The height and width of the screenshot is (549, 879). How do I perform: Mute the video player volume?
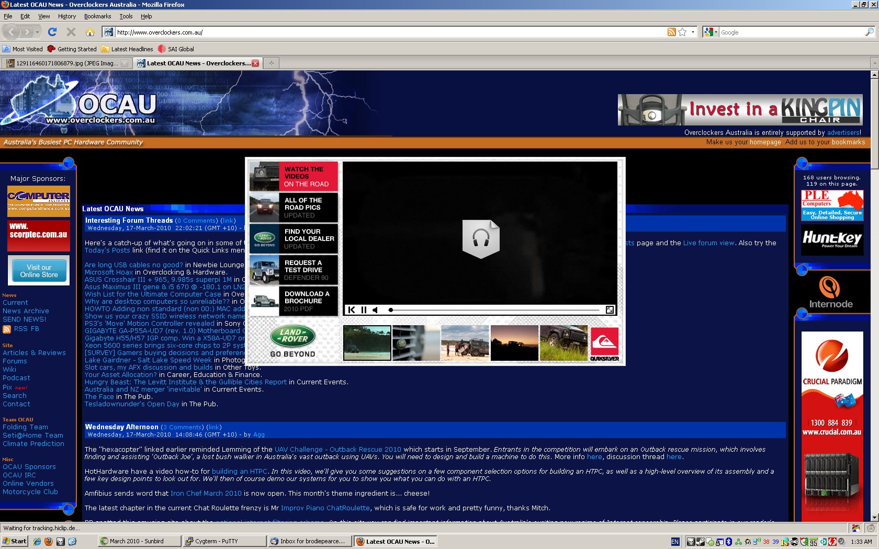click(x=375, y=310)
